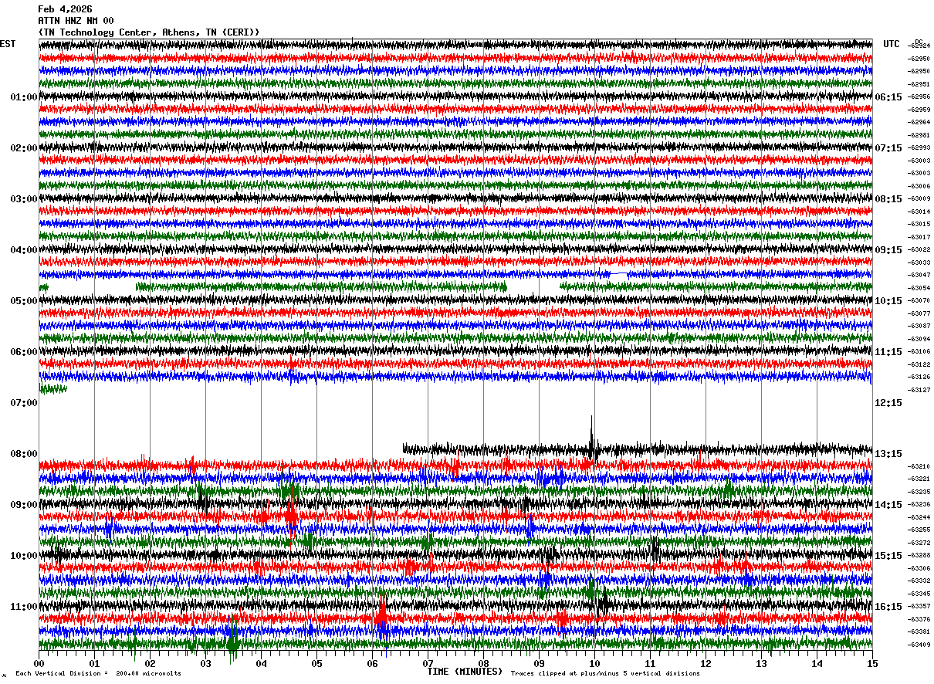The height and width of the screenshot is (684, 934).
Task: Select the 06:00 EST hour label
Action: [x=24, y=352]
